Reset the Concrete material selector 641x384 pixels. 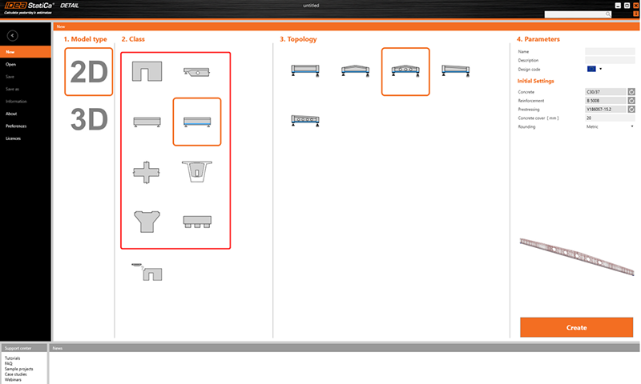pyautogui.click(x=631, y=92)
